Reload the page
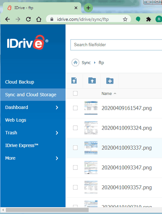 (28, 19)
